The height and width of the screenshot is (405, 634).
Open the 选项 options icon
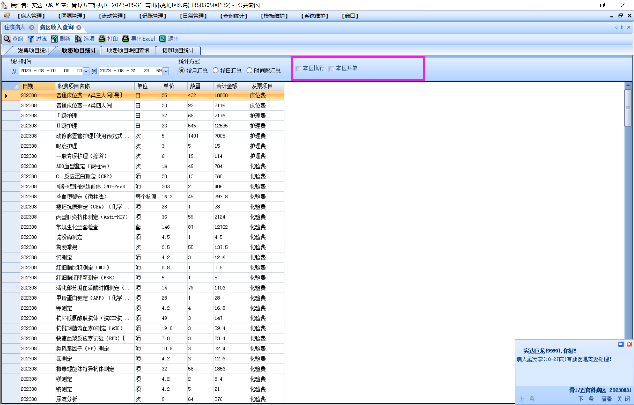coord(78,39)
